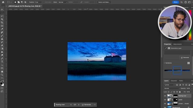Select the Eraser tool
Screen dimensions: 193x108
pyautogui.click(x=2, y=45)
